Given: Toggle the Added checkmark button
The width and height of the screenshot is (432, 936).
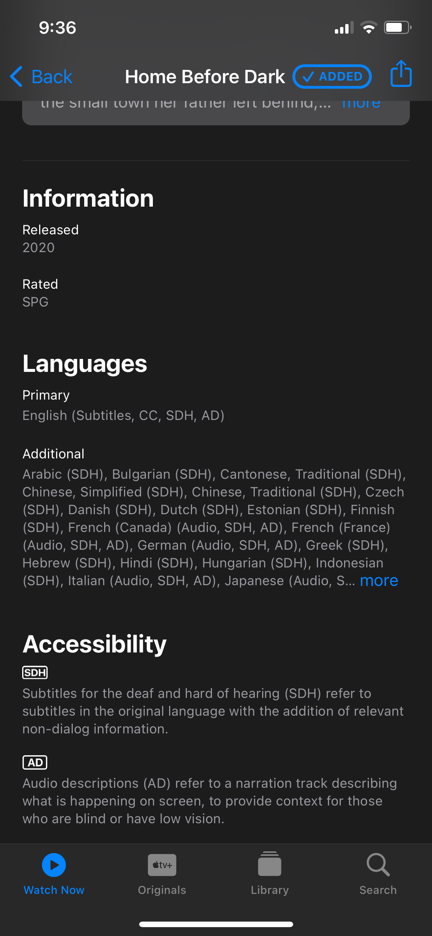Looking at the screenshot, I should pyautogui.click(x=332, y=77).
